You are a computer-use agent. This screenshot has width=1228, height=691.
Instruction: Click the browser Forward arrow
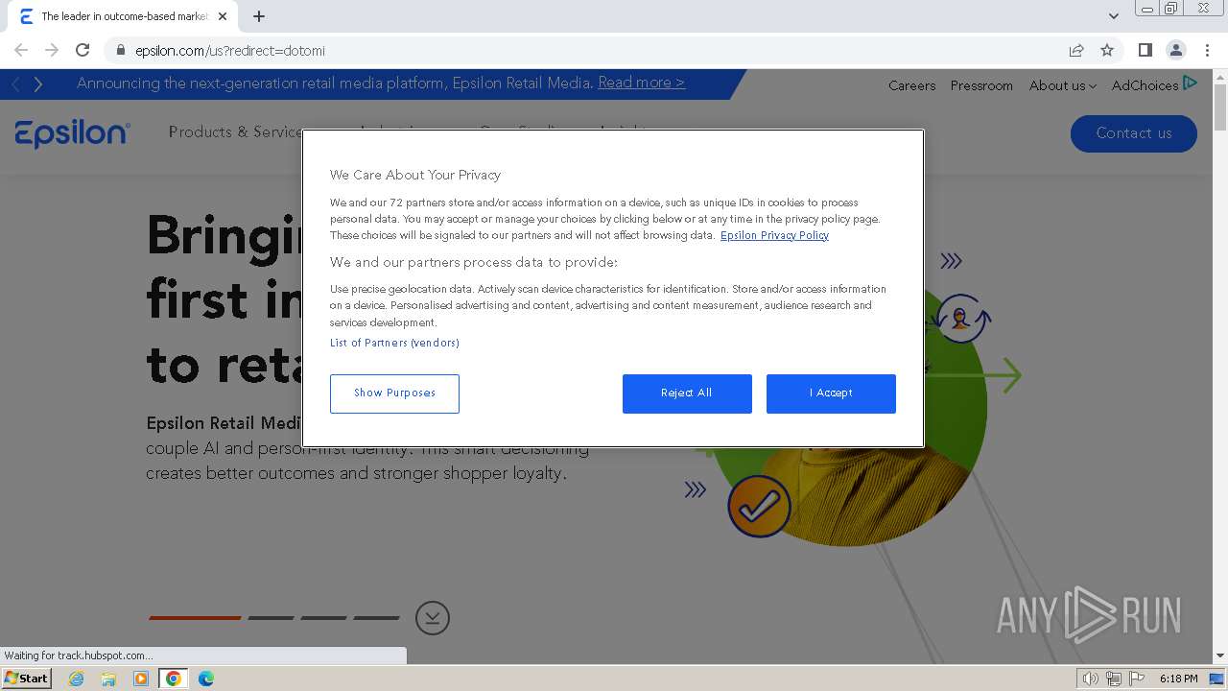click(52, 50)
